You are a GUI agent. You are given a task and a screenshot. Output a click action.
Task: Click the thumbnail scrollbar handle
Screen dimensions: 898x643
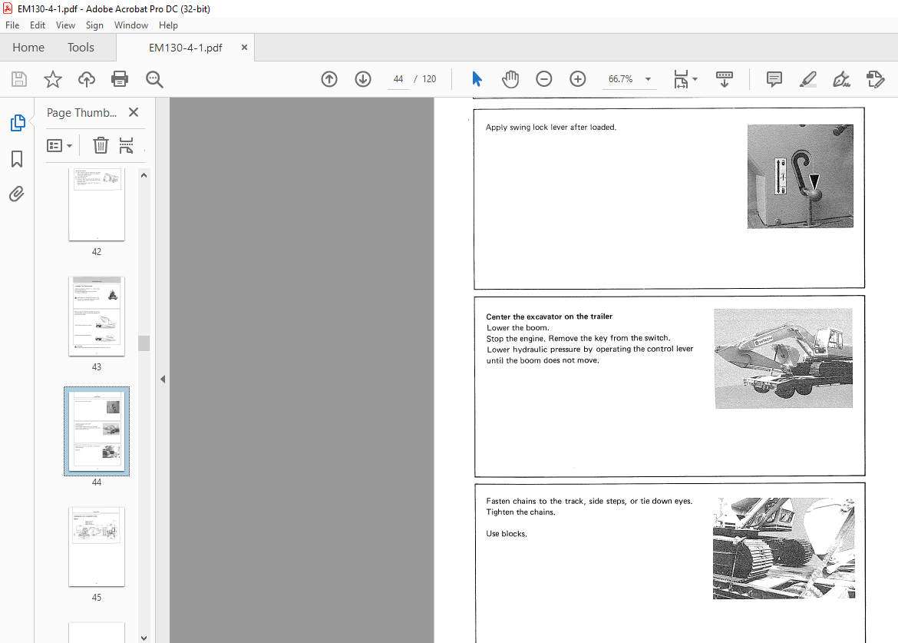click(144, 343)
